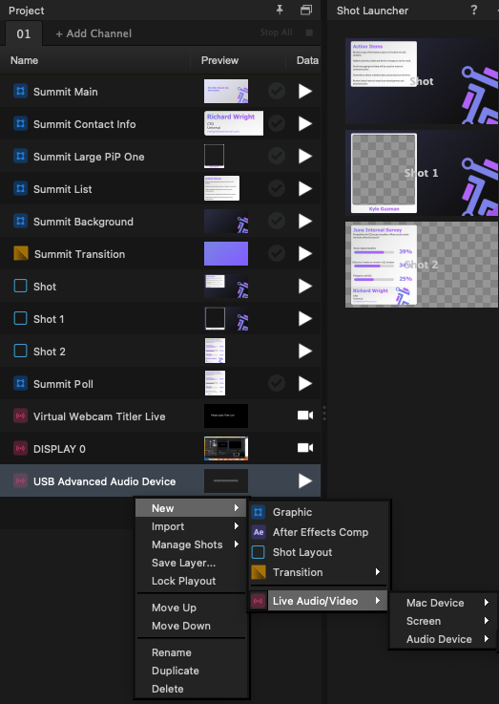Click the live source icon beside Virtual Webcam Titler Live
This screenshot has height=704, width=499.
[21, 416]
